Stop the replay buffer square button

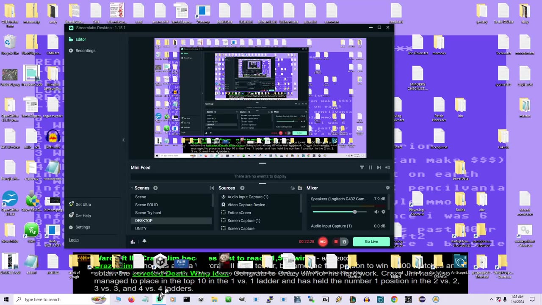(x=336, y=241)
